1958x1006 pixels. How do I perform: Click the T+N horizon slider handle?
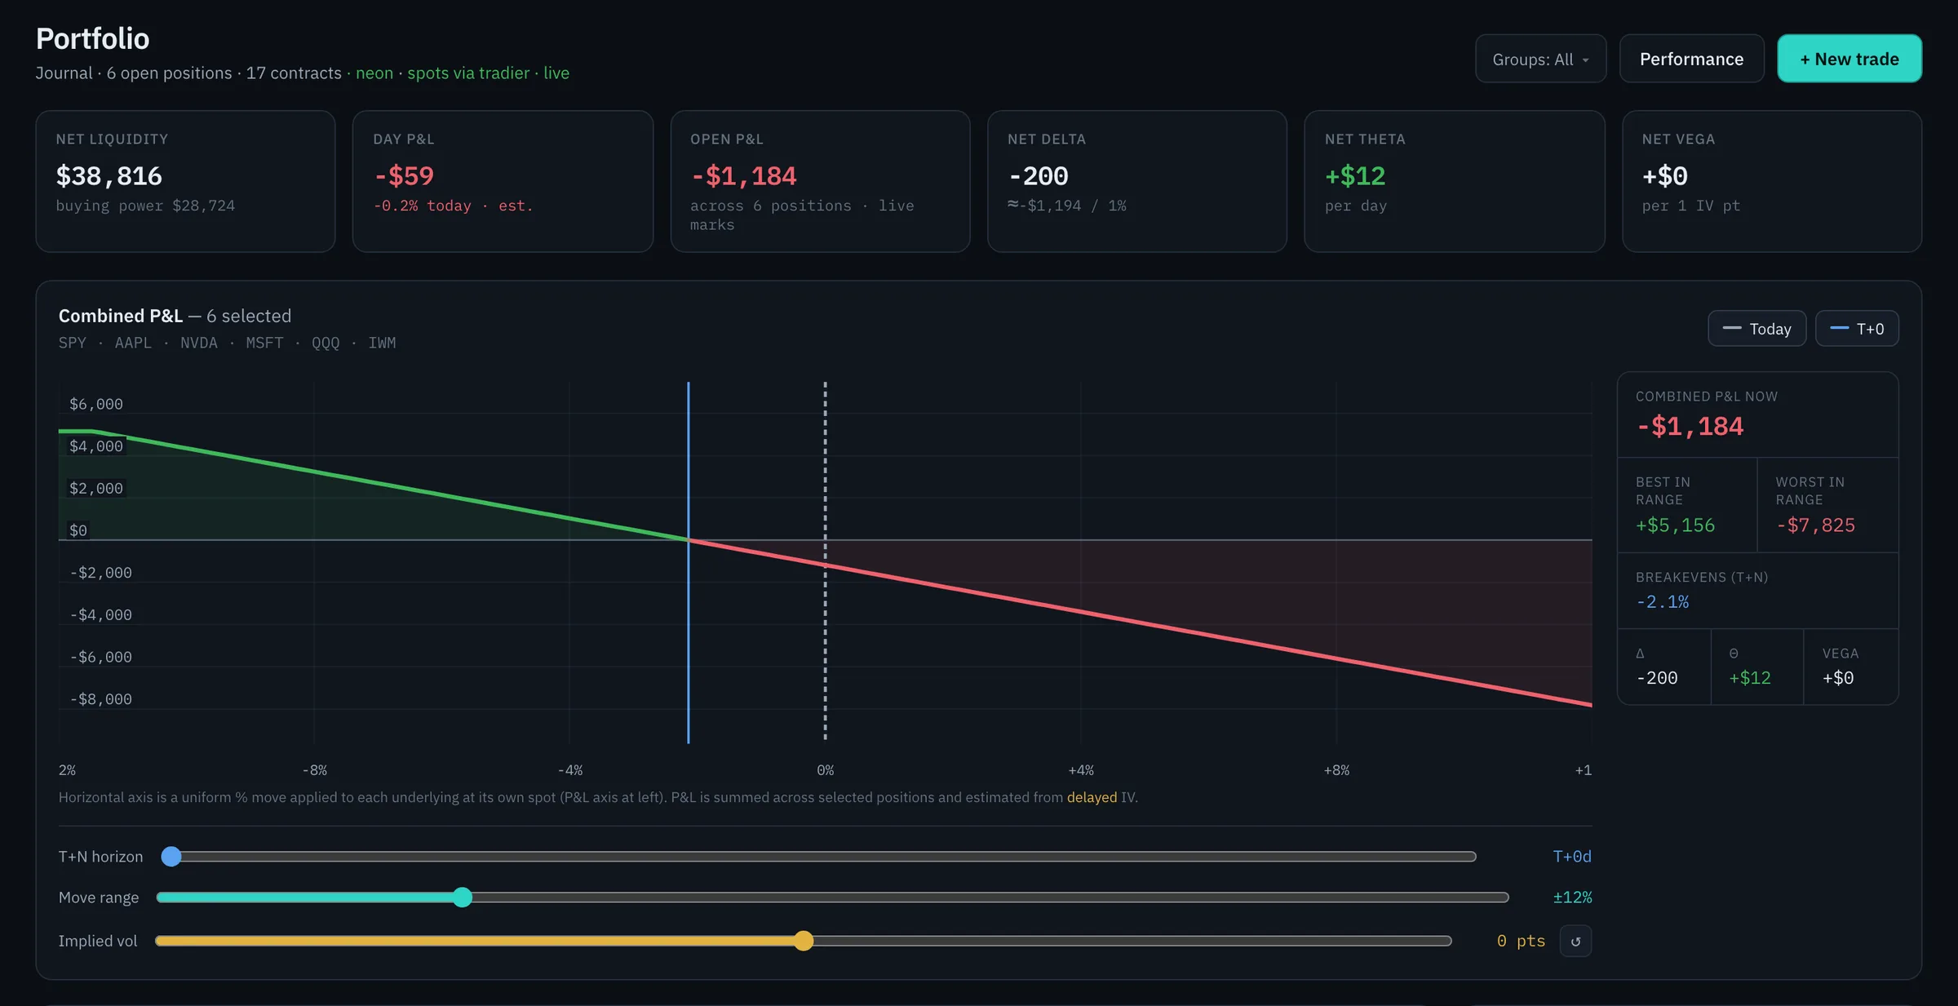point(171,856)
